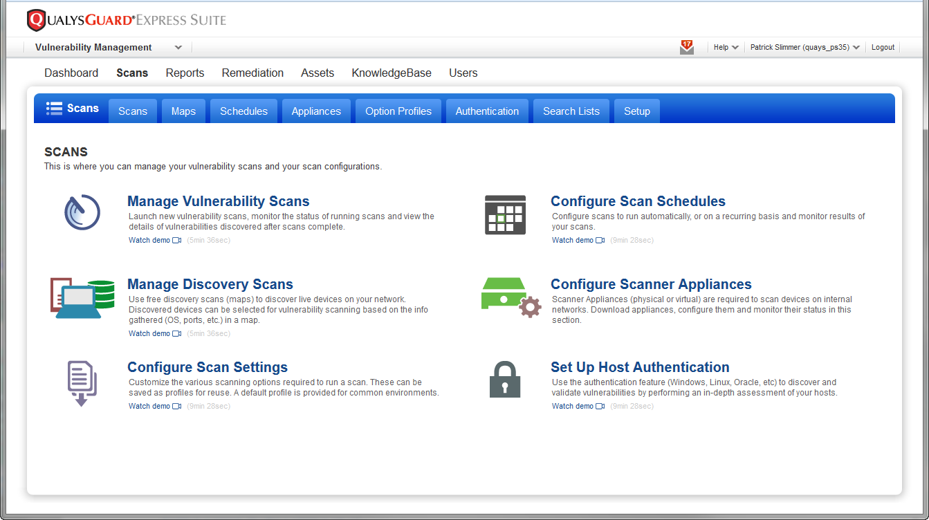Expand the Patrick Slimmer user menu
929x520 pixels.
805,48
